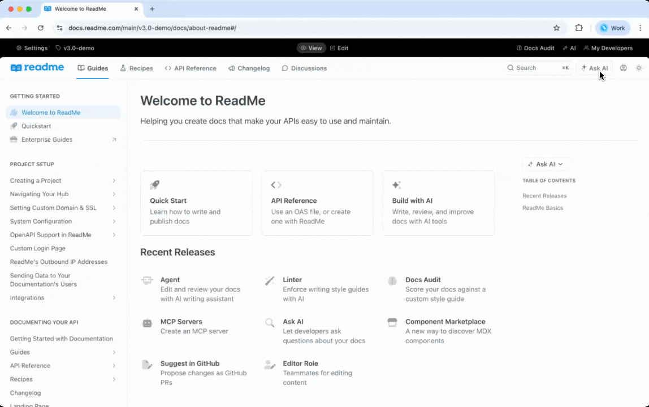Open My Developers
649x407 pixels.
(x=608, y=48)
